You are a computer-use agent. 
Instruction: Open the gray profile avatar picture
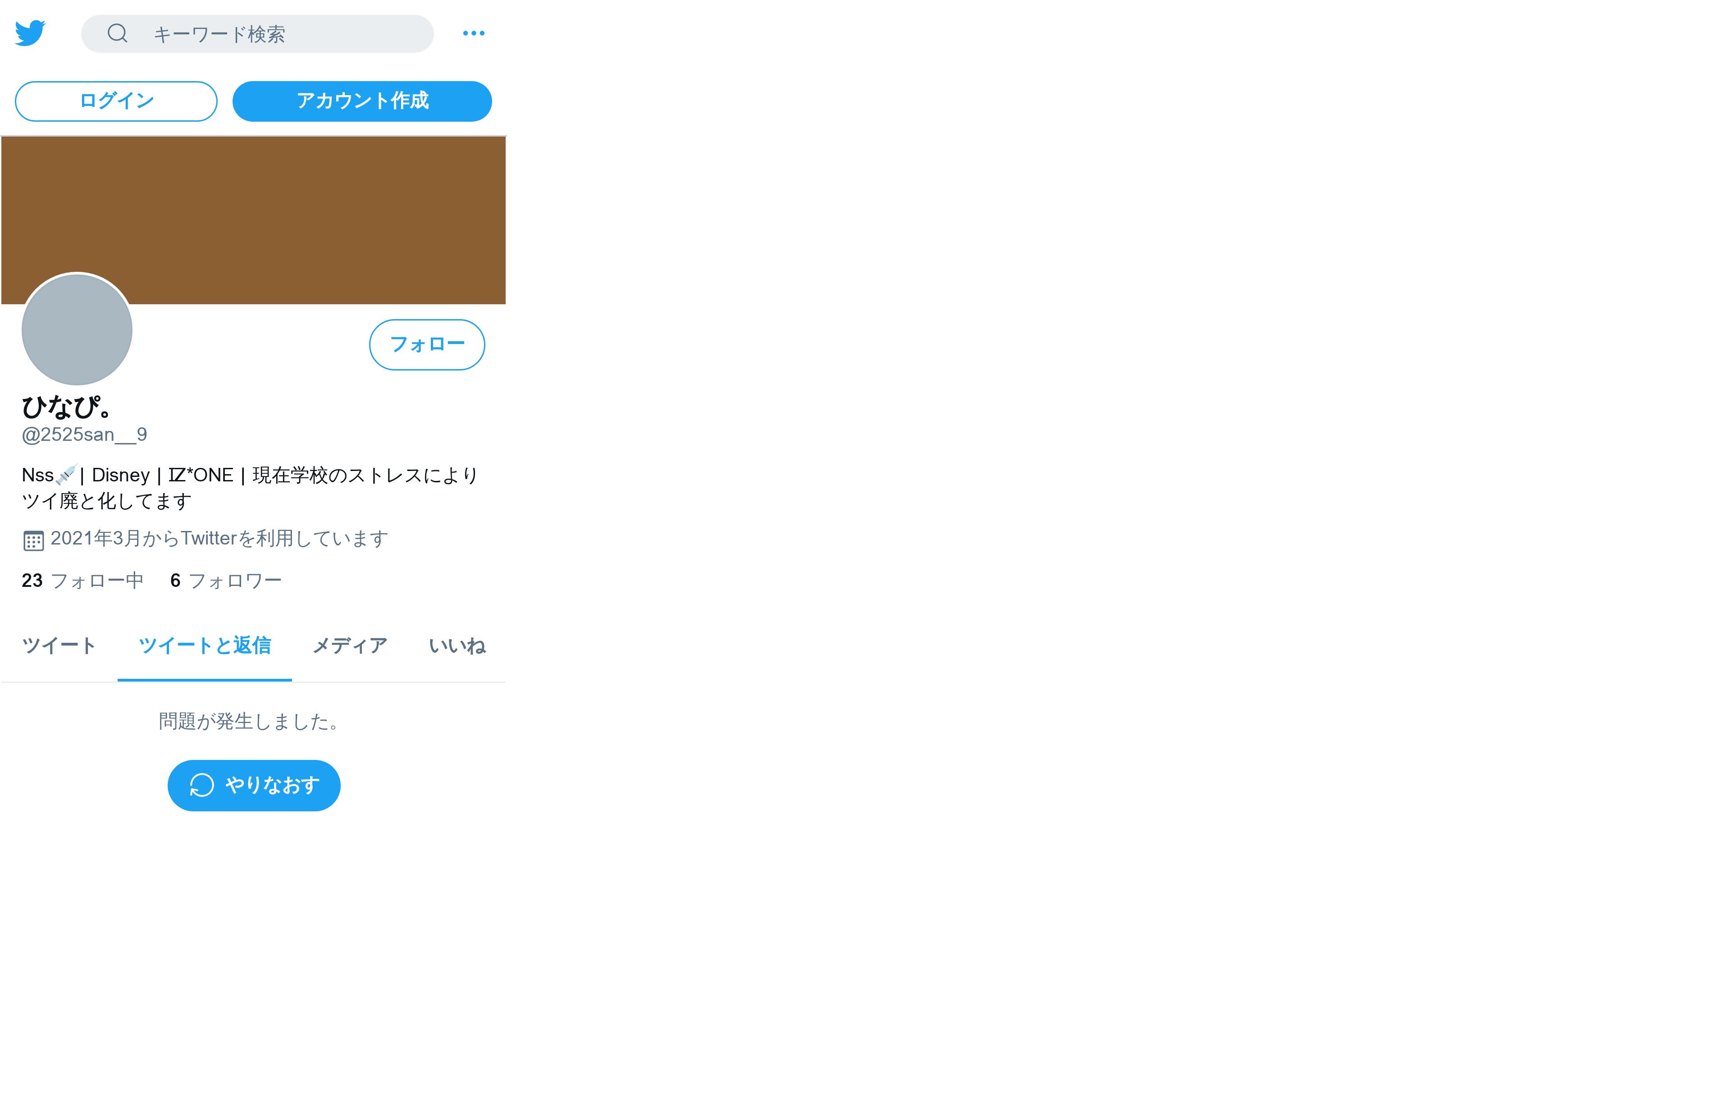click(x=77, y=329)
